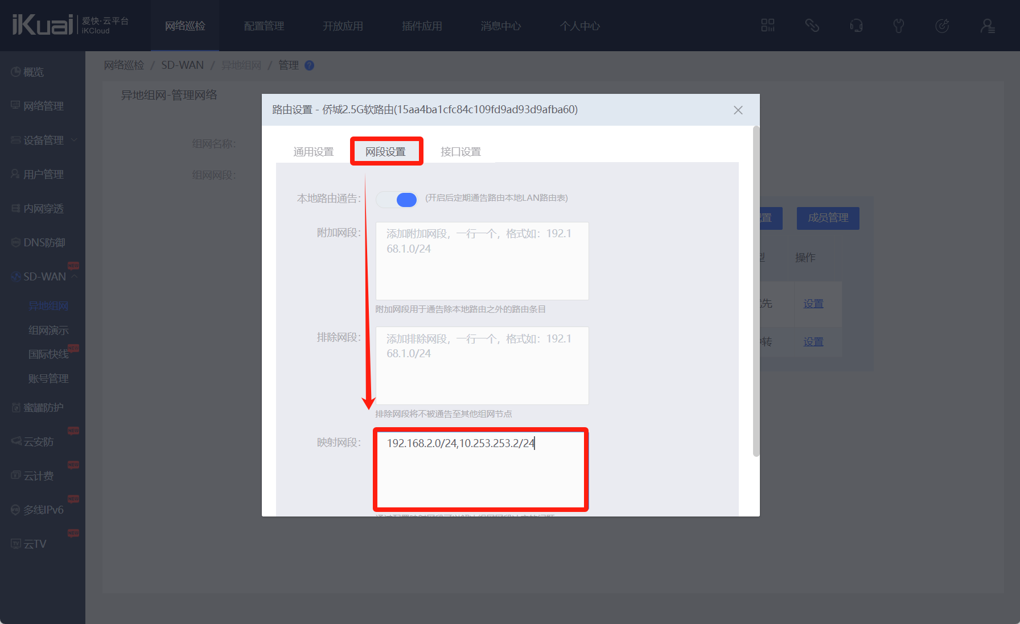Screen dimensions: 1020x624
Task: Click the 附加网段 text area
Action: pos(482,261)
